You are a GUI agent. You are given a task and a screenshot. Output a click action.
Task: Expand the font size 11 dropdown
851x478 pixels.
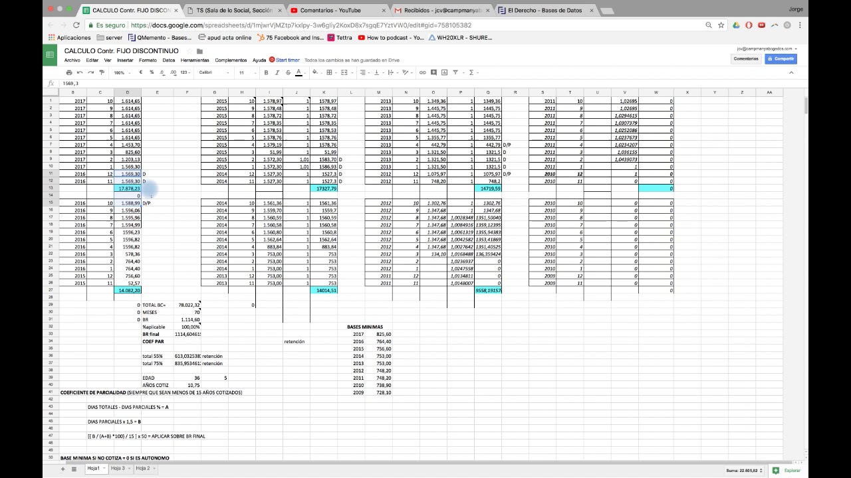246,72
